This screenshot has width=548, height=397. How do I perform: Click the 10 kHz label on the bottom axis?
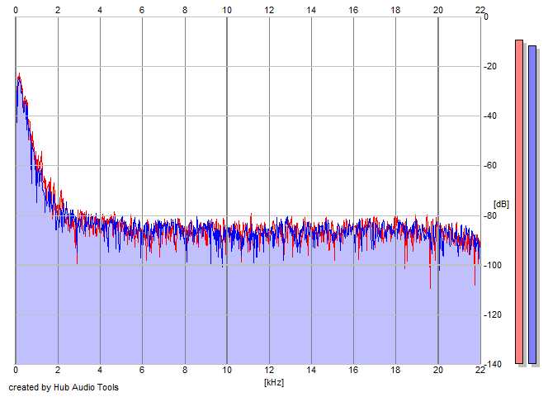[x=227, y=370]
